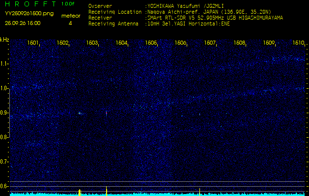Click the 1507 time marker
This screenshot has height=196, width=309.
click(x=210, y=43)
